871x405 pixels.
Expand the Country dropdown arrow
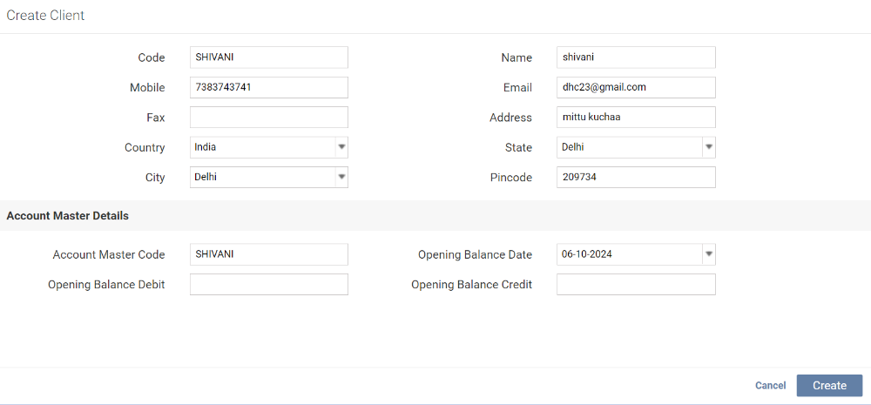(341, 147)
